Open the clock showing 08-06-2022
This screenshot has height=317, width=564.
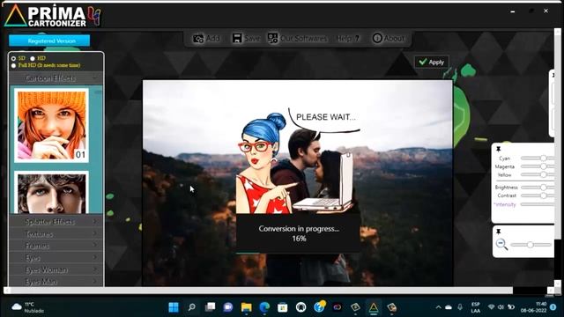click(x=534, y=307)
